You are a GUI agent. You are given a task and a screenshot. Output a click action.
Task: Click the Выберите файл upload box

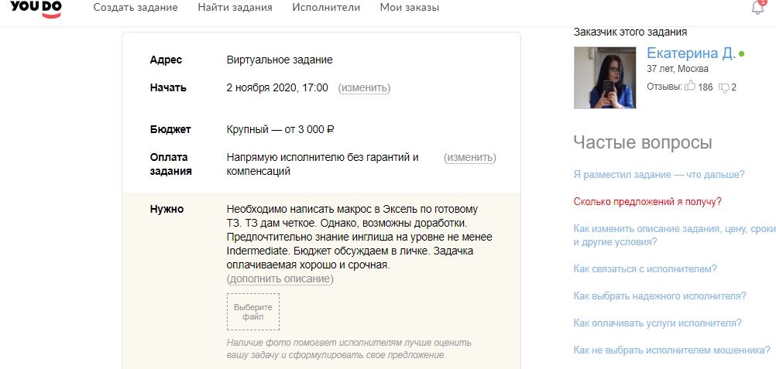pos(253,312)
